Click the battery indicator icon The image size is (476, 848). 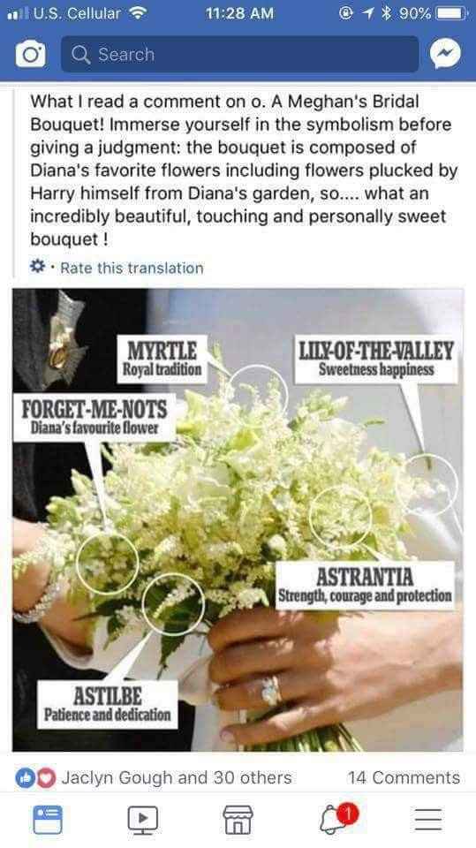coord(452,13)
